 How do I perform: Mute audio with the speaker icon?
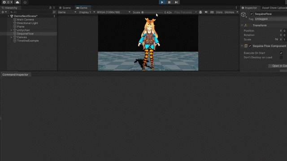point(206,12)
